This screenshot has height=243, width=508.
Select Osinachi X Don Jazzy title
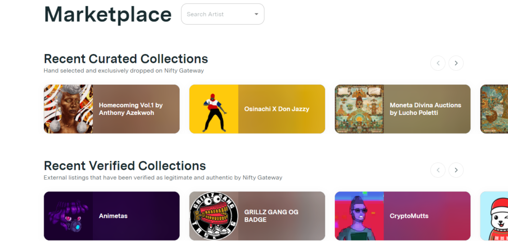coord(276,109)
